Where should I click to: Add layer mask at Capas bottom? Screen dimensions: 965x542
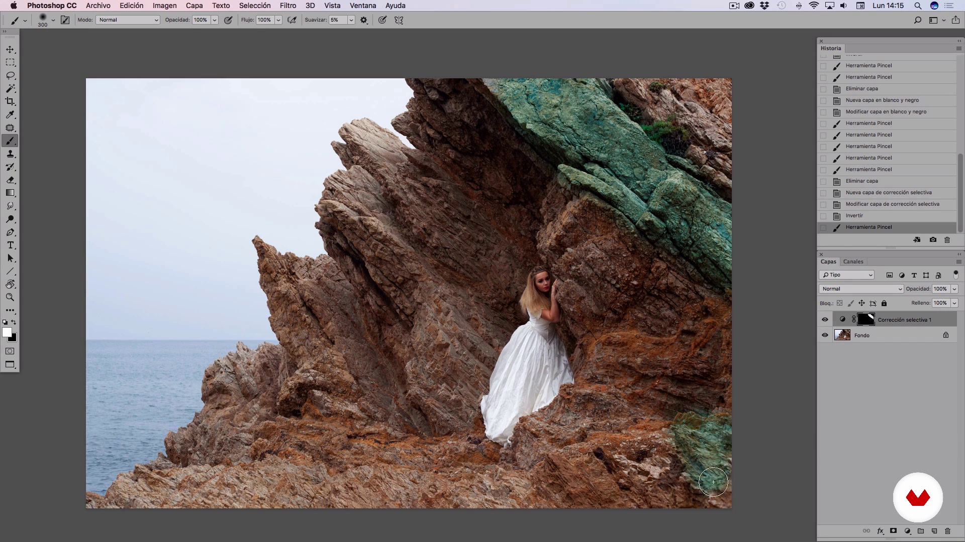tap(894, 531)
